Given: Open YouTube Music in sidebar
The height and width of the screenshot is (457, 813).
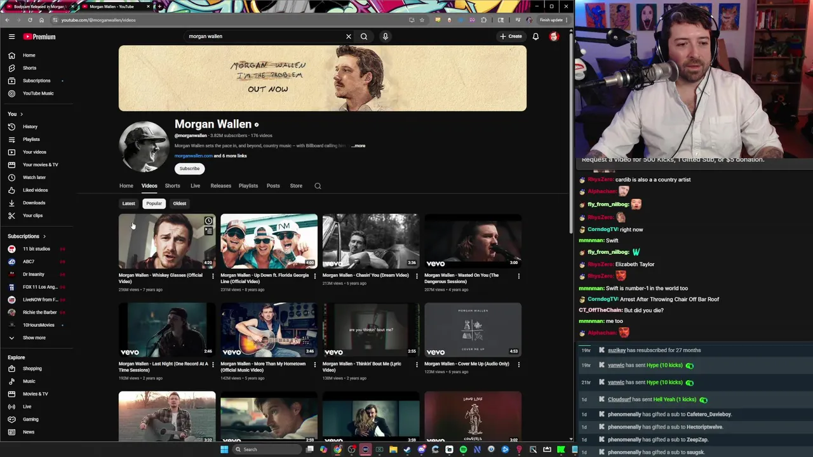Looking at the screenshot, I should [x=38, y=93].
